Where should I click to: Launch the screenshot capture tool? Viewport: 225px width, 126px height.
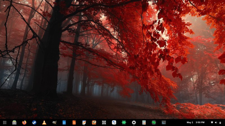[x=104, y=122]
